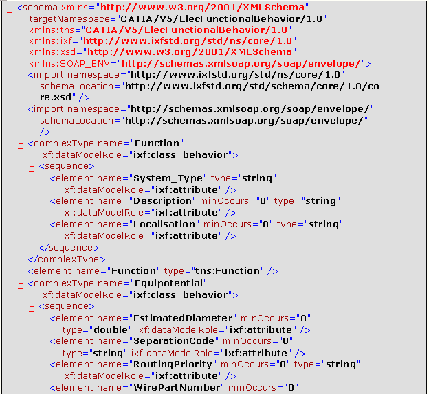Click the EstimatedDiameter element name
The width and height of the screenshot is (429, 394).
(183, 318)
